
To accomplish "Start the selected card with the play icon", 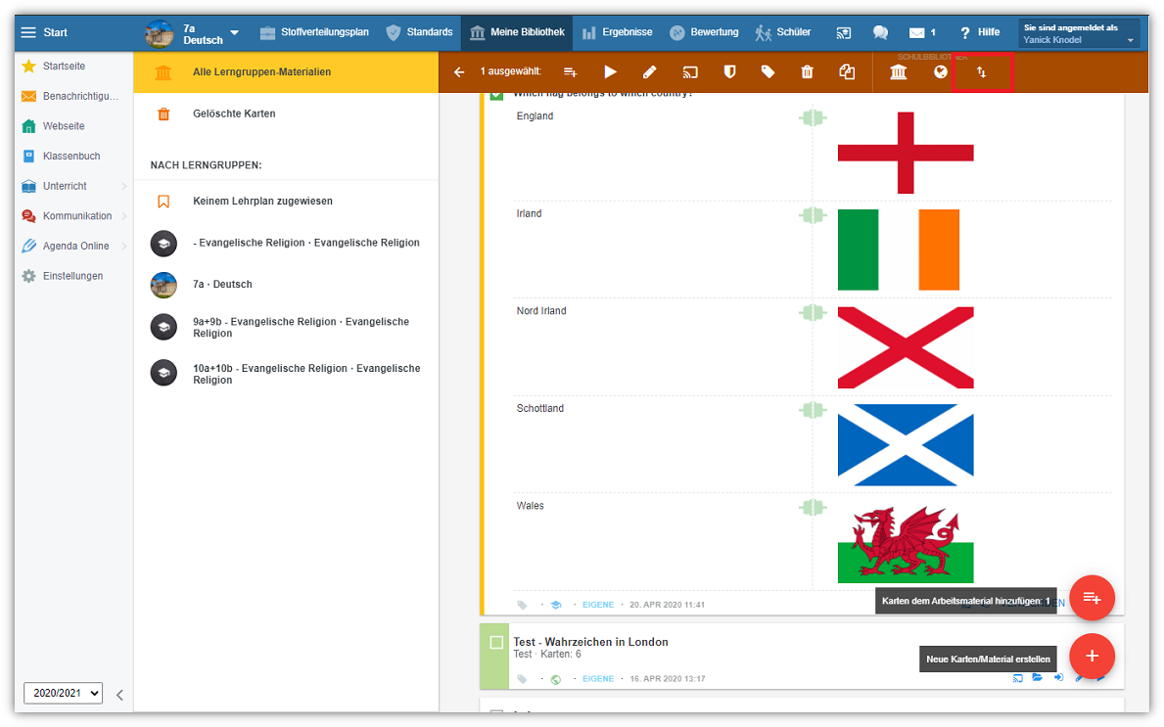I will [610, 72].
